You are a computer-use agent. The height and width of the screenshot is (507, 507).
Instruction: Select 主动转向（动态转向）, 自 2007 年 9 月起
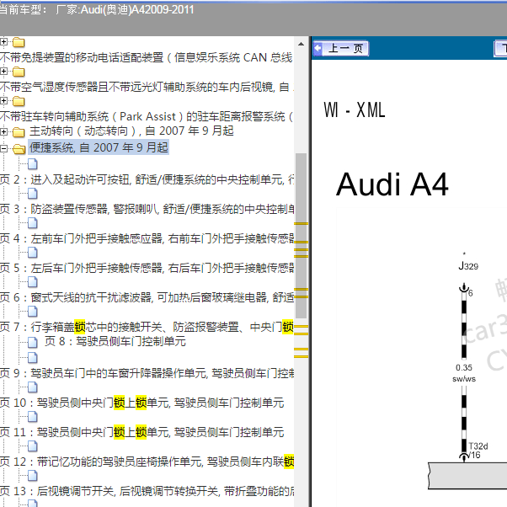click(x=131, y=131)
